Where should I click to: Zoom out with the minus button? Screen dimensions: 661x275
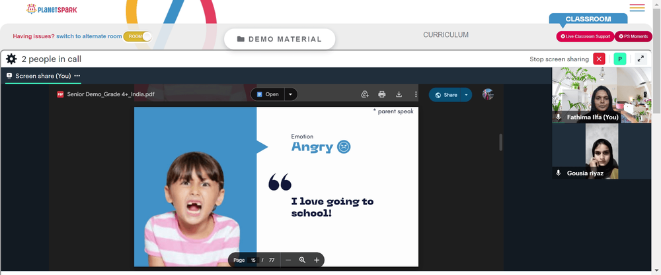(x=288, y=260)
